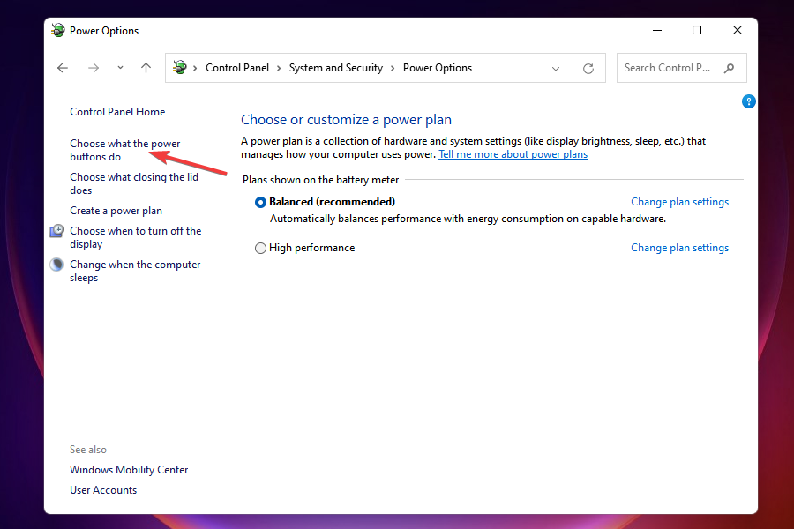Click the Power Options icon in address bar

pyautogui.click(x=179, y=67)
